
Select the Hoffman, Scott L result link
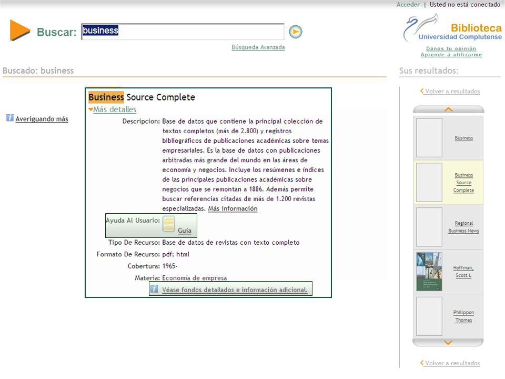pyautogui.click(x=463, y=272)
